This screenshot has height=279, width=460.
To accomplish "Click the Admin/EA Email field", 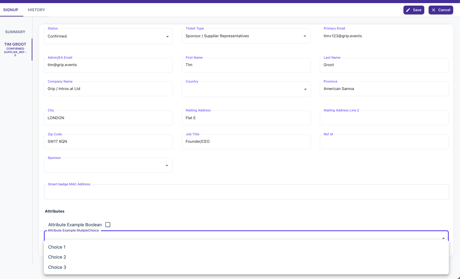I will point(108,65).
